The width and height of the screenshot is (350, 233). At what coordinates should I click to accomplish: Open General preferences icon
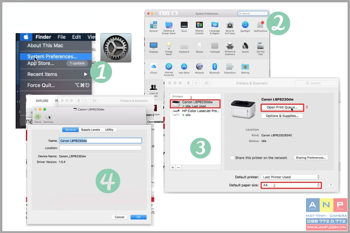(153, 25)
